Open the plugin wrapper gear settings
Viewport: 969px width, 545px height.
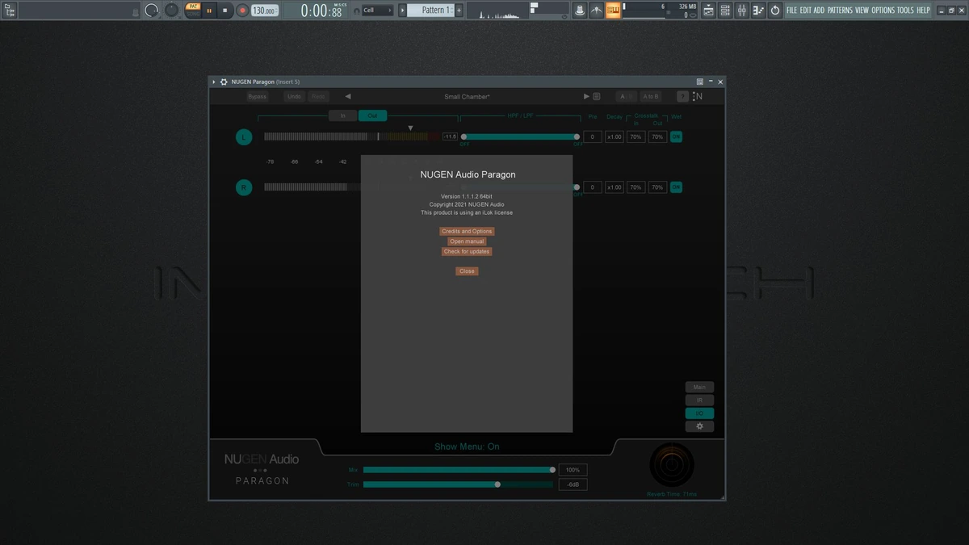pyautogui.click(x=224, y=82)
